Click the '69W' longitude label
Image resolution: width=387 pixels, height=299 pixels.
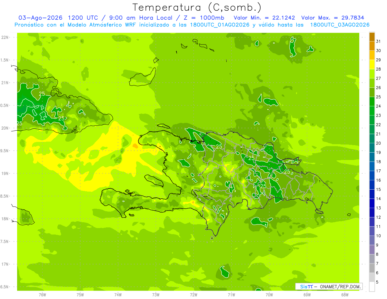click(307, 295)
